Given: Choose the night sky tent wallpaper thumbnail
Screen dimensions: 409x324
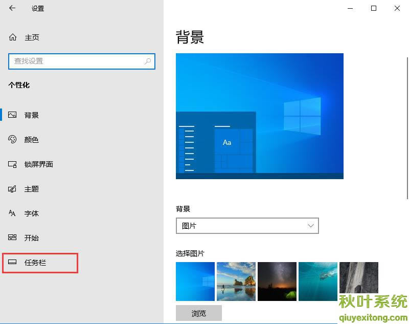Looking at the screenshot, I should (277, 282).
